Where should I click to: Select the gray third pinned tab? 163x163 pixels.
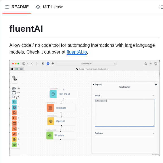coord(22,69)
